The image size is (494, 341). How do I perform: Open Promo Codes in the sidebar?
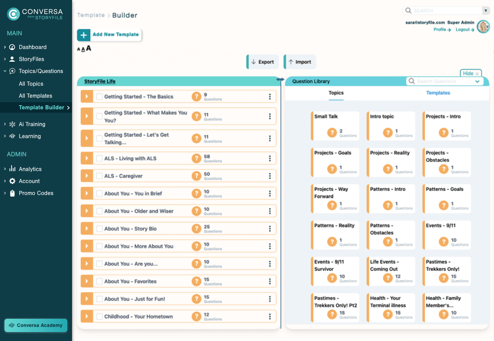(36, 193)
